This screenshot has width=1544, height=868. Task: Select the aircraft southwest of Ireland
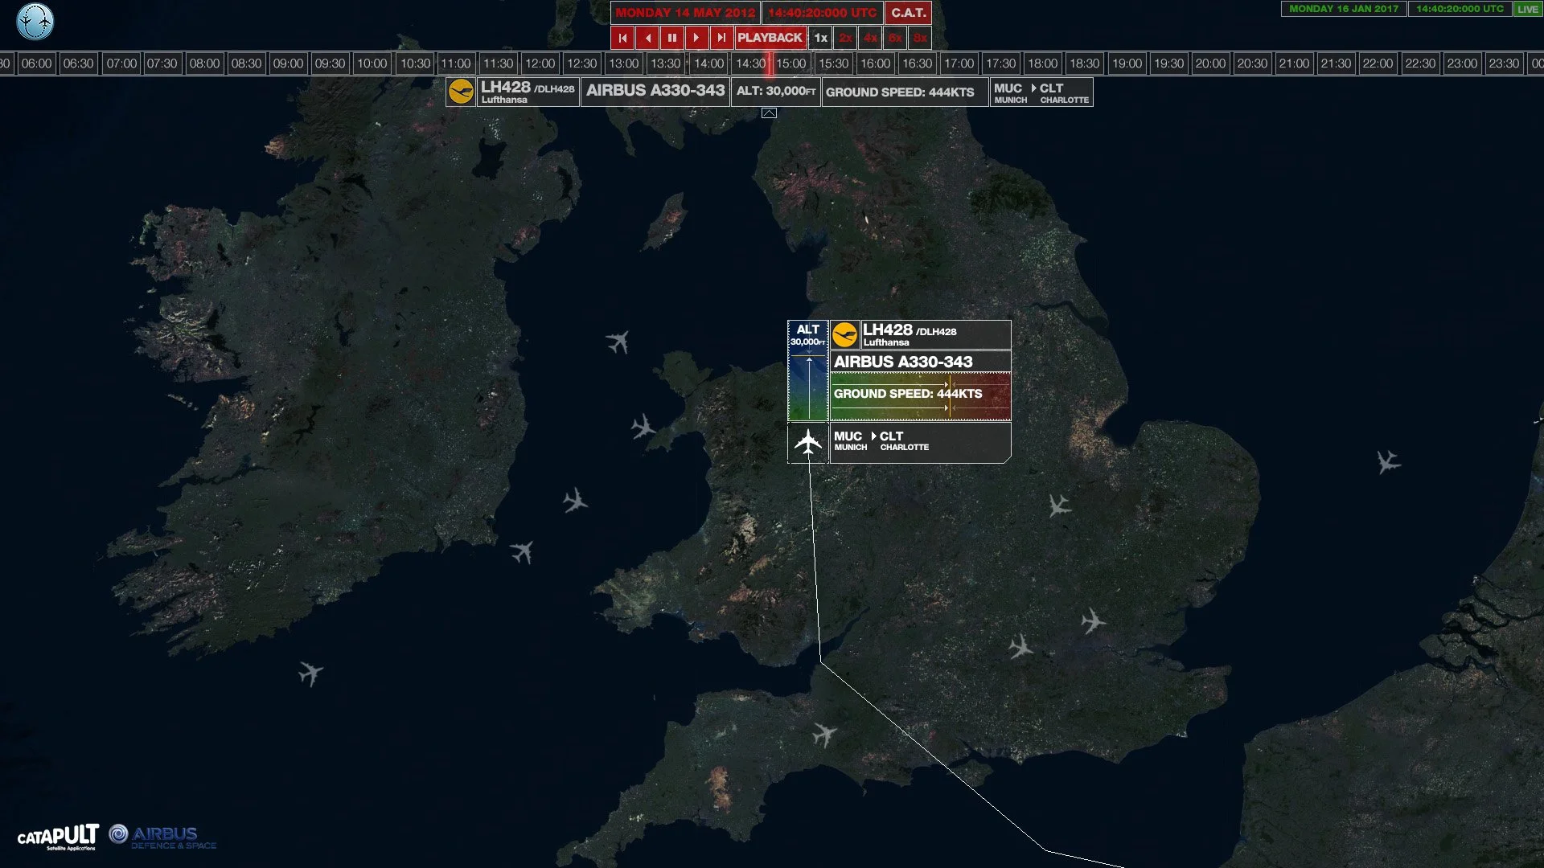(310, 672)
